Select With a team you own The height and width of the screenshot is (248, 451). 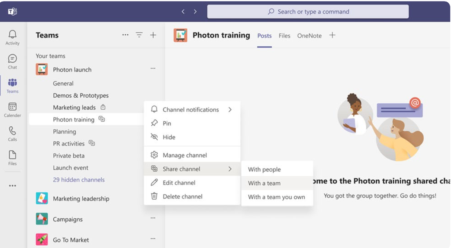[277, 197]
